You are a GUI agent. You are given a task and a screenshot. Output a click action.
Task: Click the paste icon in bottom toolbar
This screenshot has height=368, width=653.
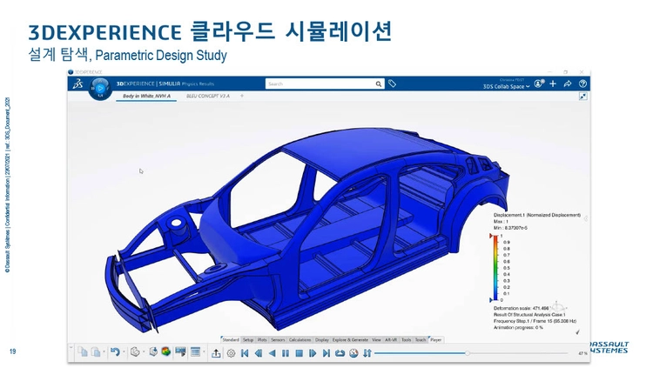96,352
